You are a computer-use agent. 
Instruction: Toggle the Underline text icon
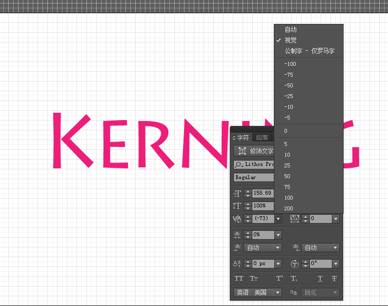click(x=320, y=279)
